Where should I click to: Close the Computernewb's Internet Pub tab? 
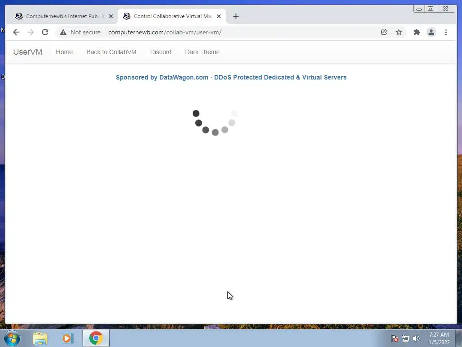click(111, 16)
